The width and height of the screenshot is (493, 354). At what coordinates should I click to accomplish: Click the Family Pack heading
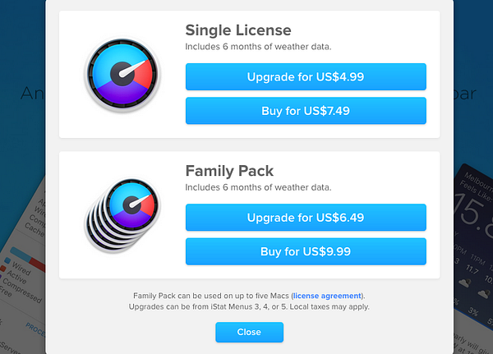tap(229, 171)
